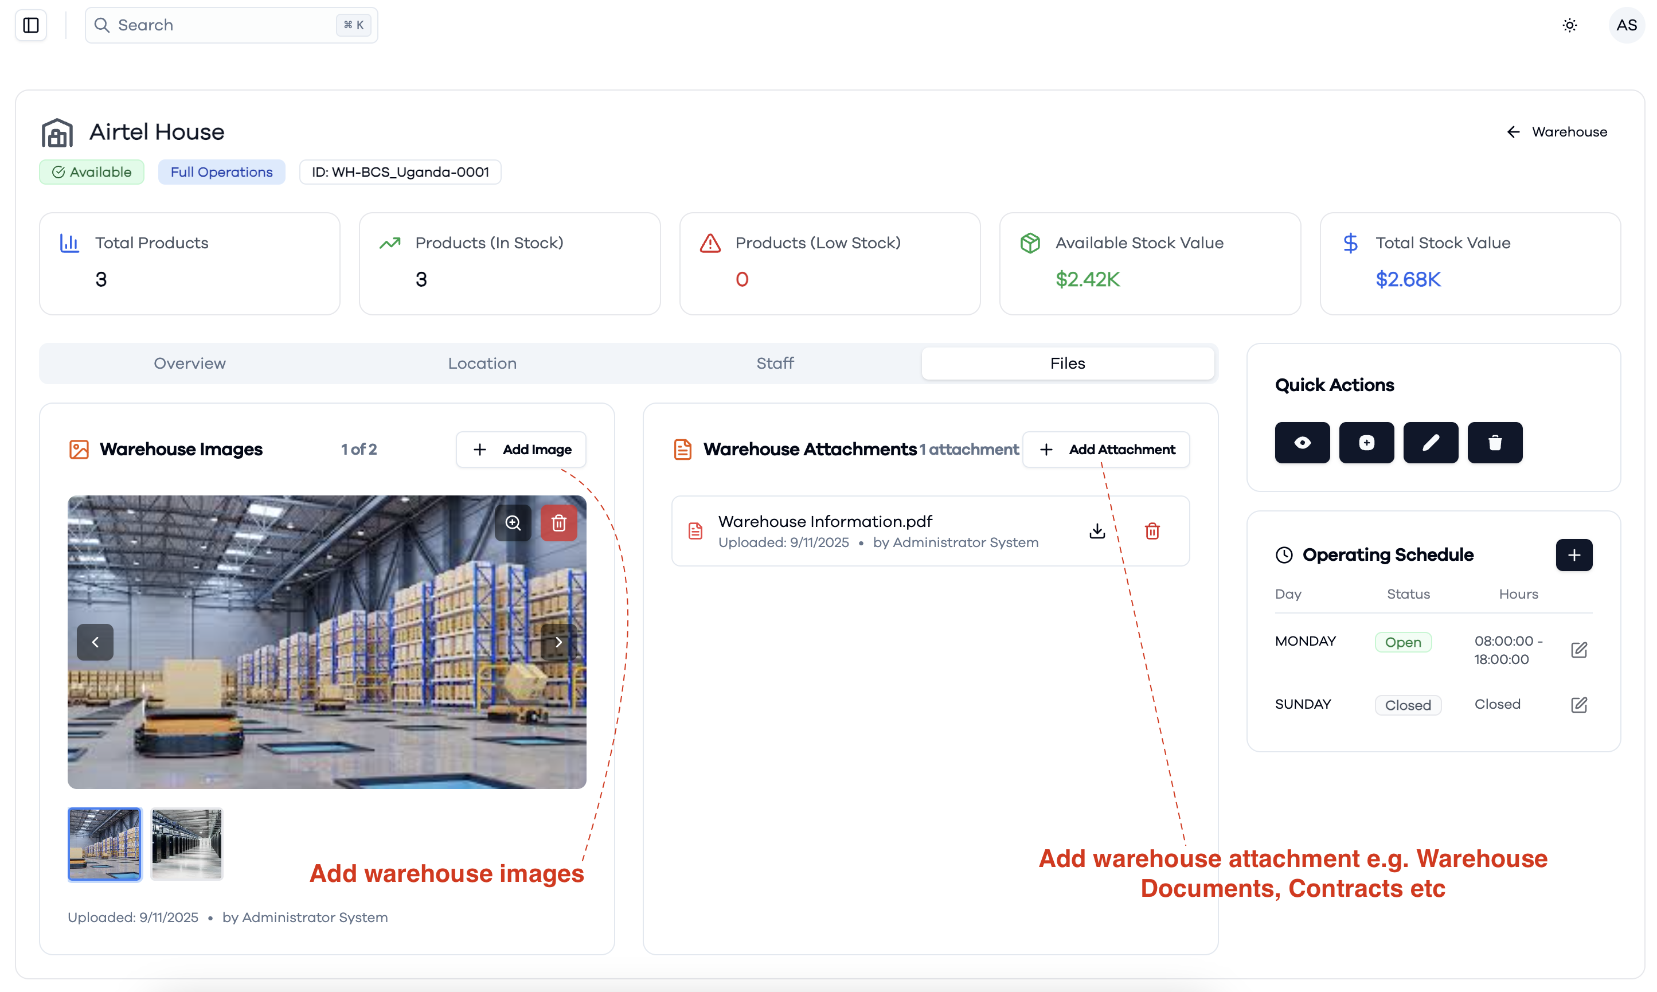Click the Available Stock Value $2.42K
Screen dimensions: 1657x992
(1087, 279)
